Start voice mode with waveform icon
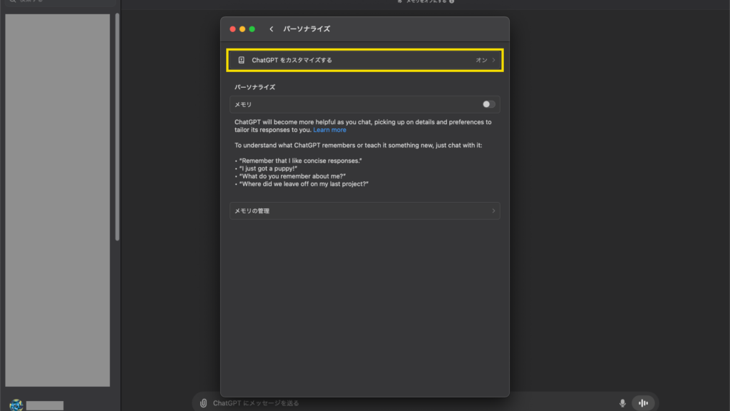This screenshot has width=730, height=411. pyautogui.click(x=643, y=403)
